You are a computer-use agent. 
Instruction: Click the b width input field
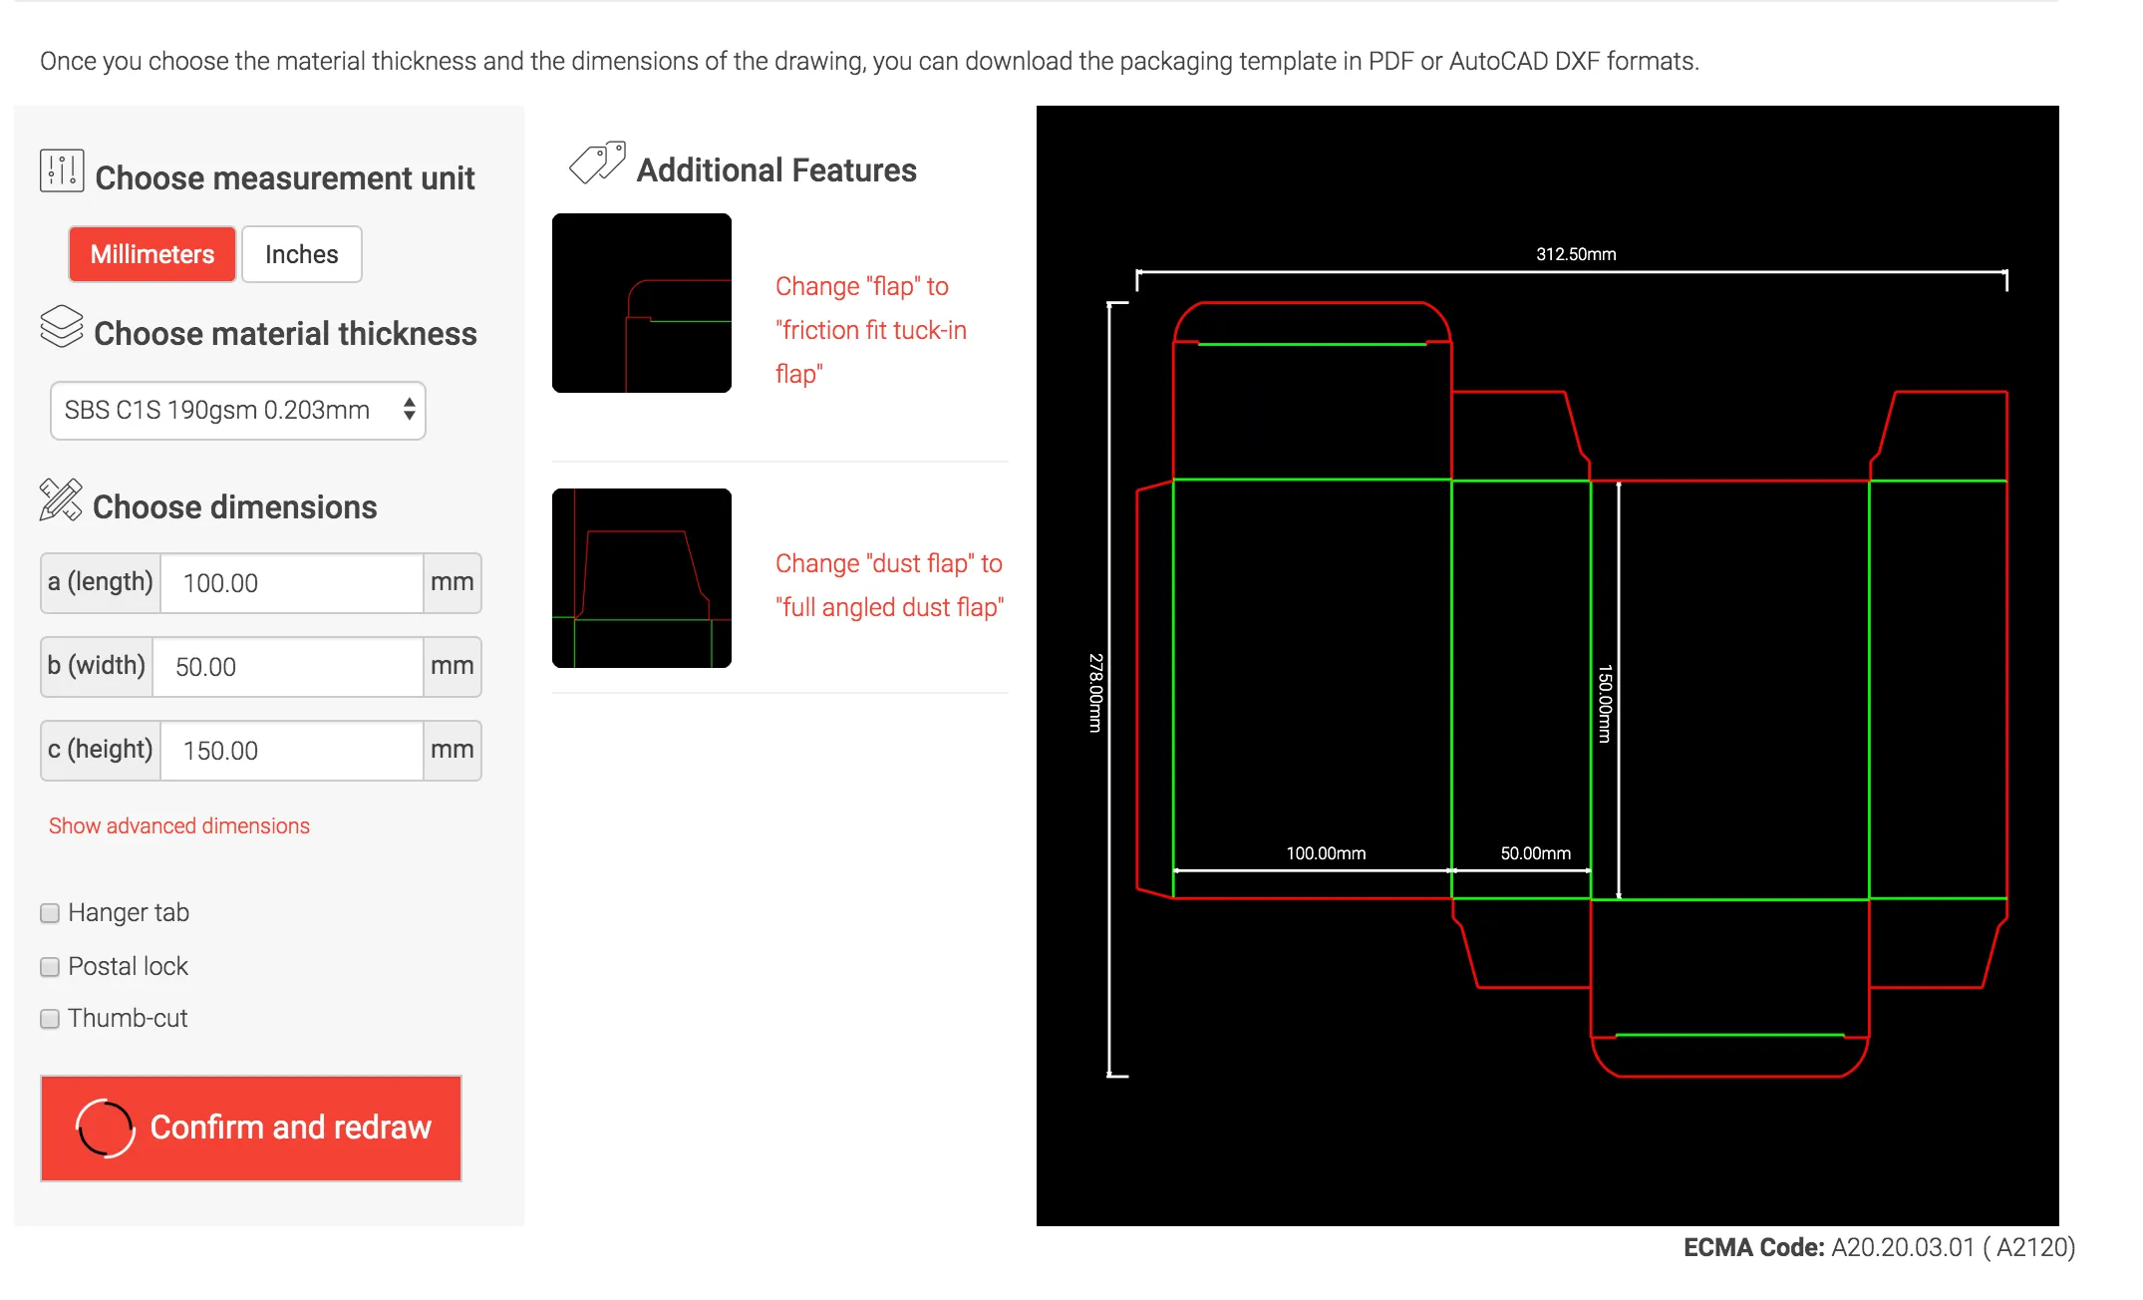287,666
